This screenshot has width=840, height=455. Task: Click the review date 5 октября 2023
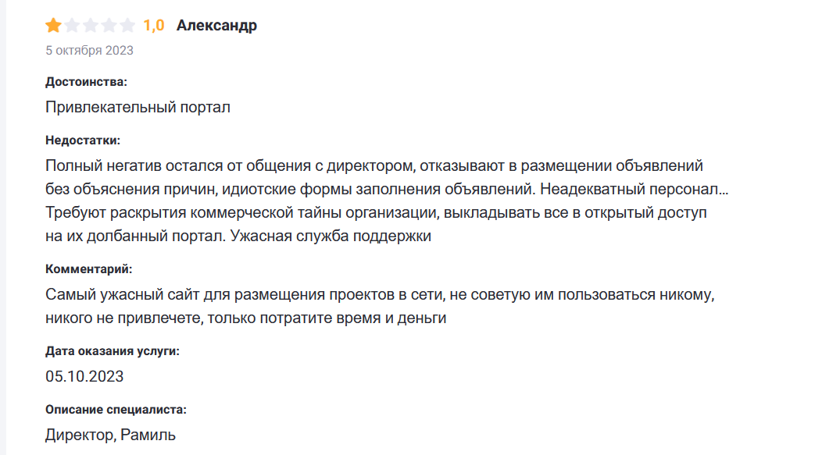click(89, 51)
